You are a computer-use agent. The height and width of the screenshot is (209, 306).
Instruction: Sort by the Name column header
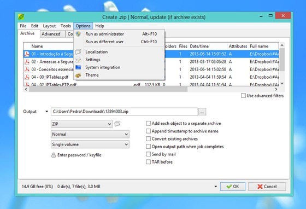(x=37, y=47)
